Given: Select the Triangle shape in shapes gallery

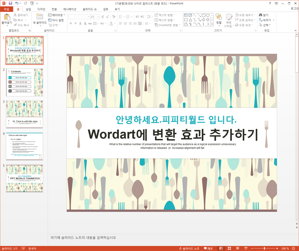Looking at the screenshot, I should pos(190,20).
